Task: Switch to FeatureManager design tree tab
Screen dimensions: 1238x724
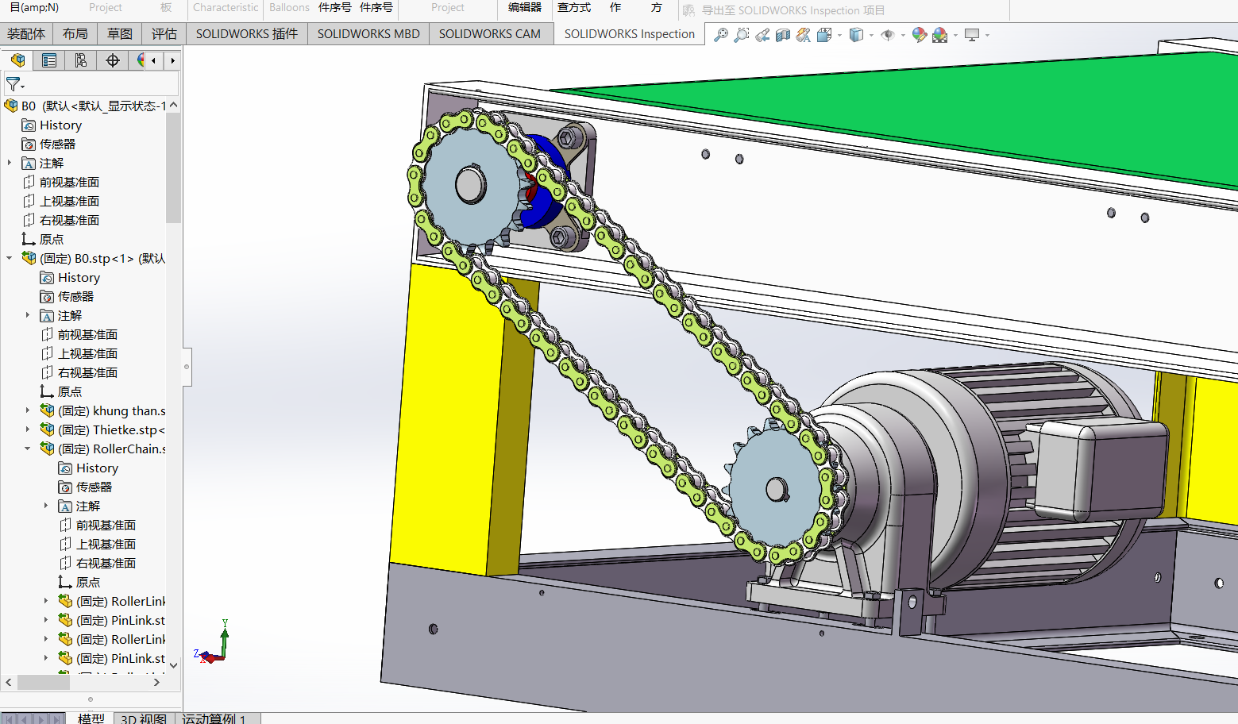Action: pyautogui.click(x=17, y=60)
